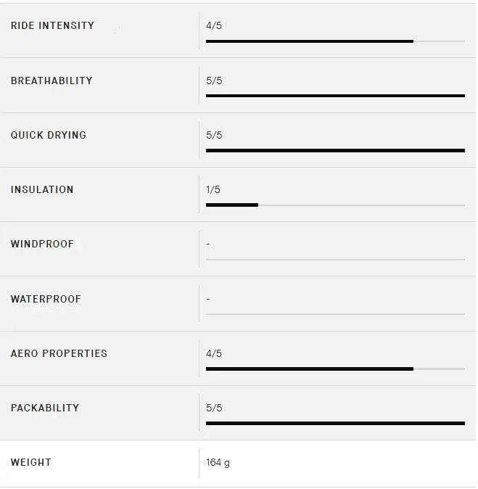The height and width of the screenshot is (489, 478).
Task: Click the 164 g weight value
Action: point(218,463)
